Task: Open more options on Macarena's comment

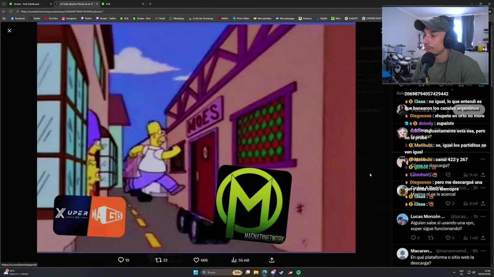Action: pyautogui.click(x=483, y=251)
